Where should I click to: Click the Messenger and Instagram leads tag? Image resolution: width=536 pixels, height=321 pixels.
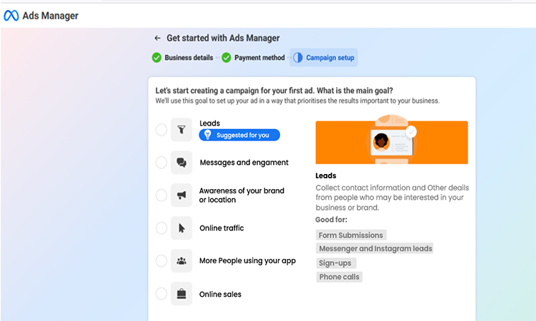tap(374, 248)
